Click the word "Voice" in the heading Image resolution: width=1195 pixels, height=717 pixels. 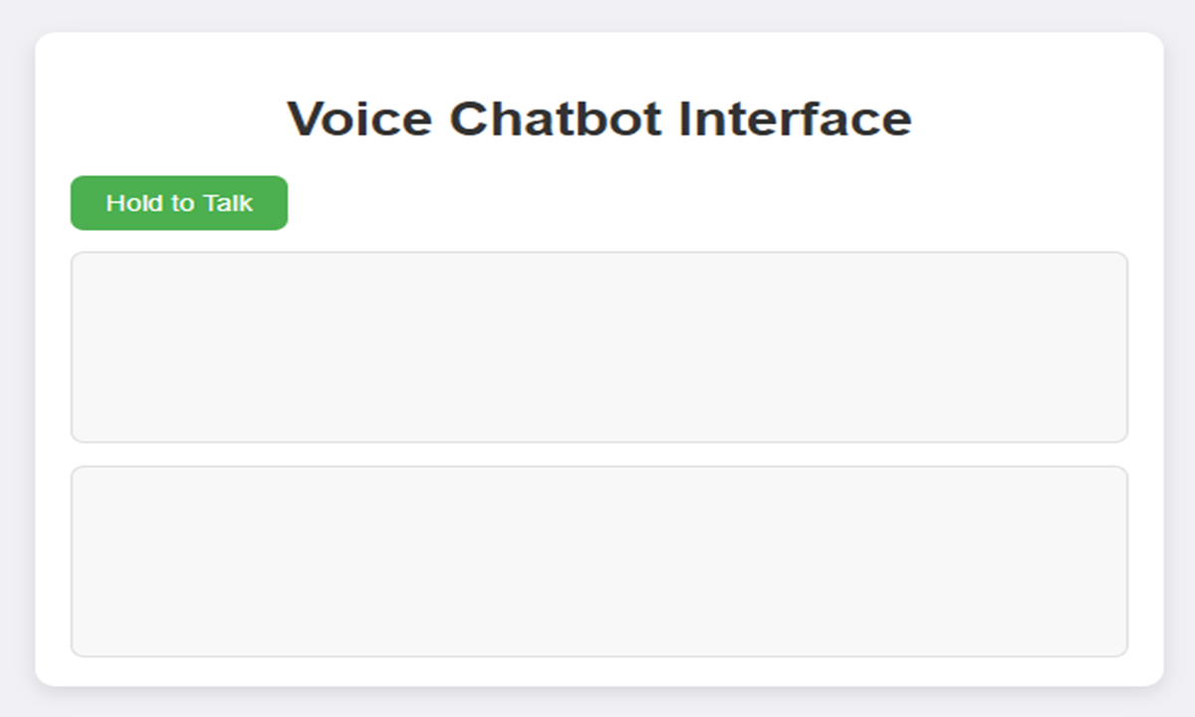[359, 119]
